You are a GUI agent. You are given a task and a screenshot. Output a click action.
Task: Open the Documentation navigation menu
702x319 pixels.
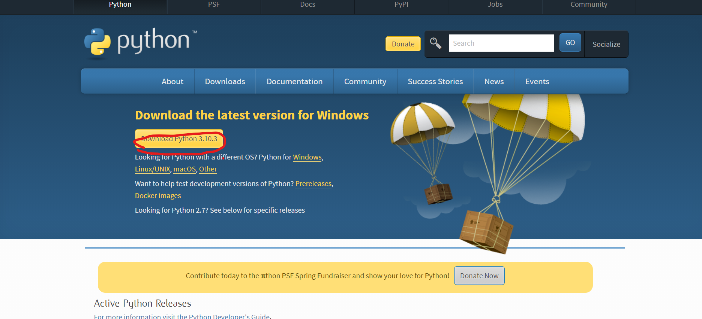[294, 81]
